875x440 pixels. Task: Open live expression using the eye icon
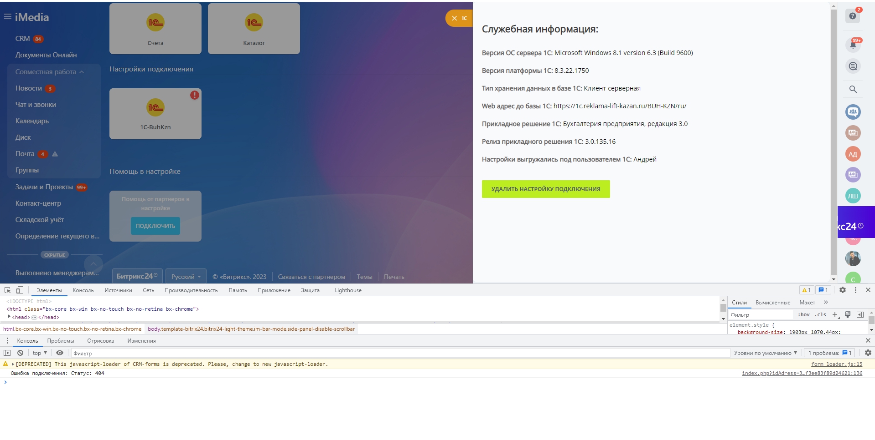[x=60, y=353]
